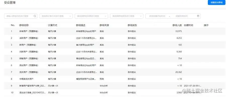The height and width of the screenshot is (97, 226).
Task: Open the 计算方式 filter dropdown
Action: tap(56, 16)
